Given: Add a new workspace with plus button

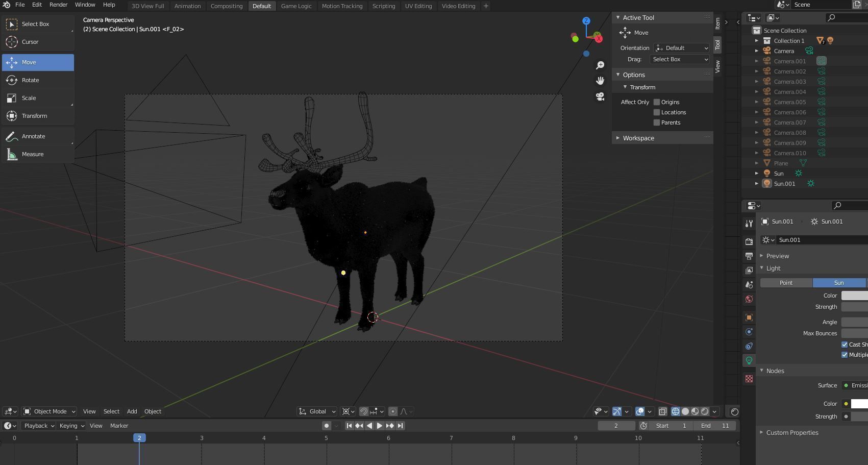Looking at the screenshot, I should (486, 6).
